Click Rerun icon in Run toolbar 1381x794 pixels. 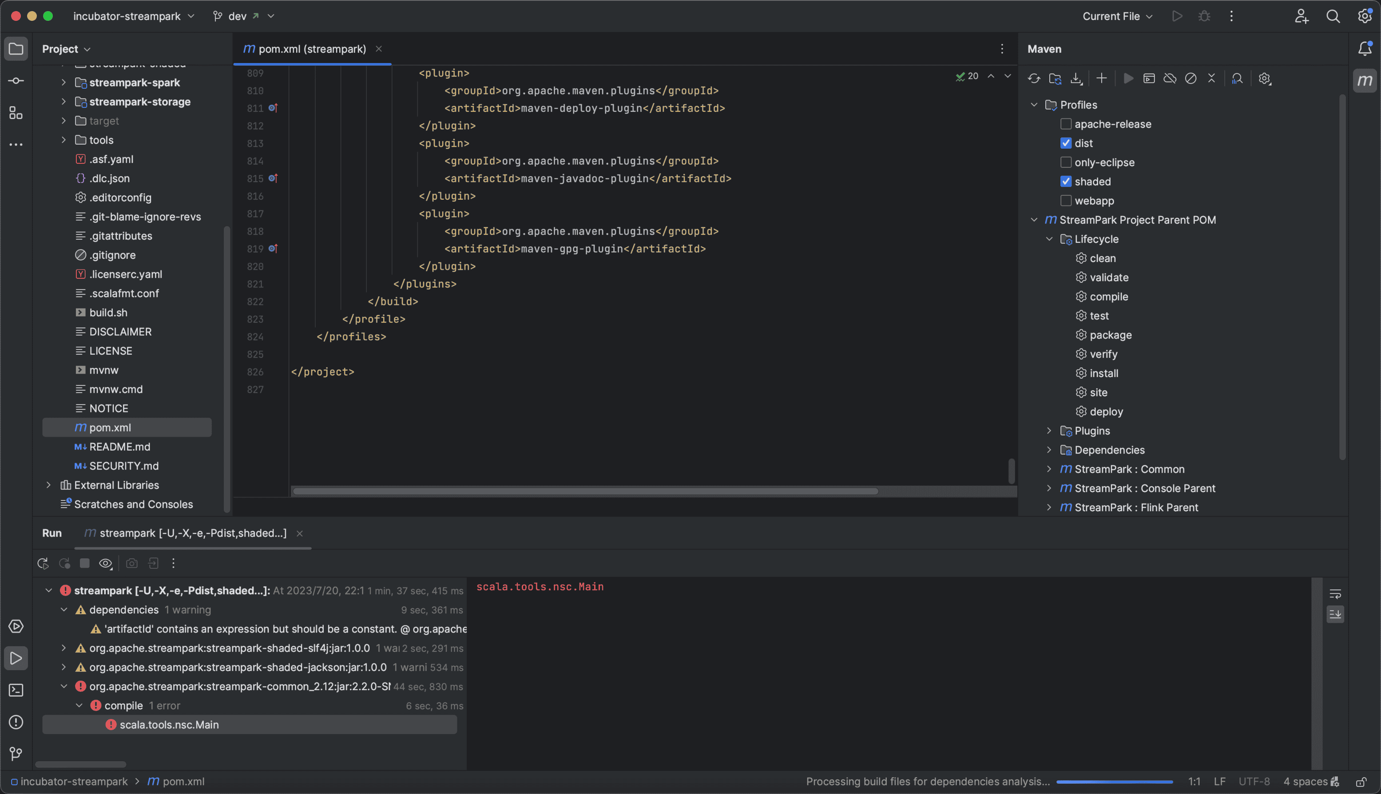point(43,563)
